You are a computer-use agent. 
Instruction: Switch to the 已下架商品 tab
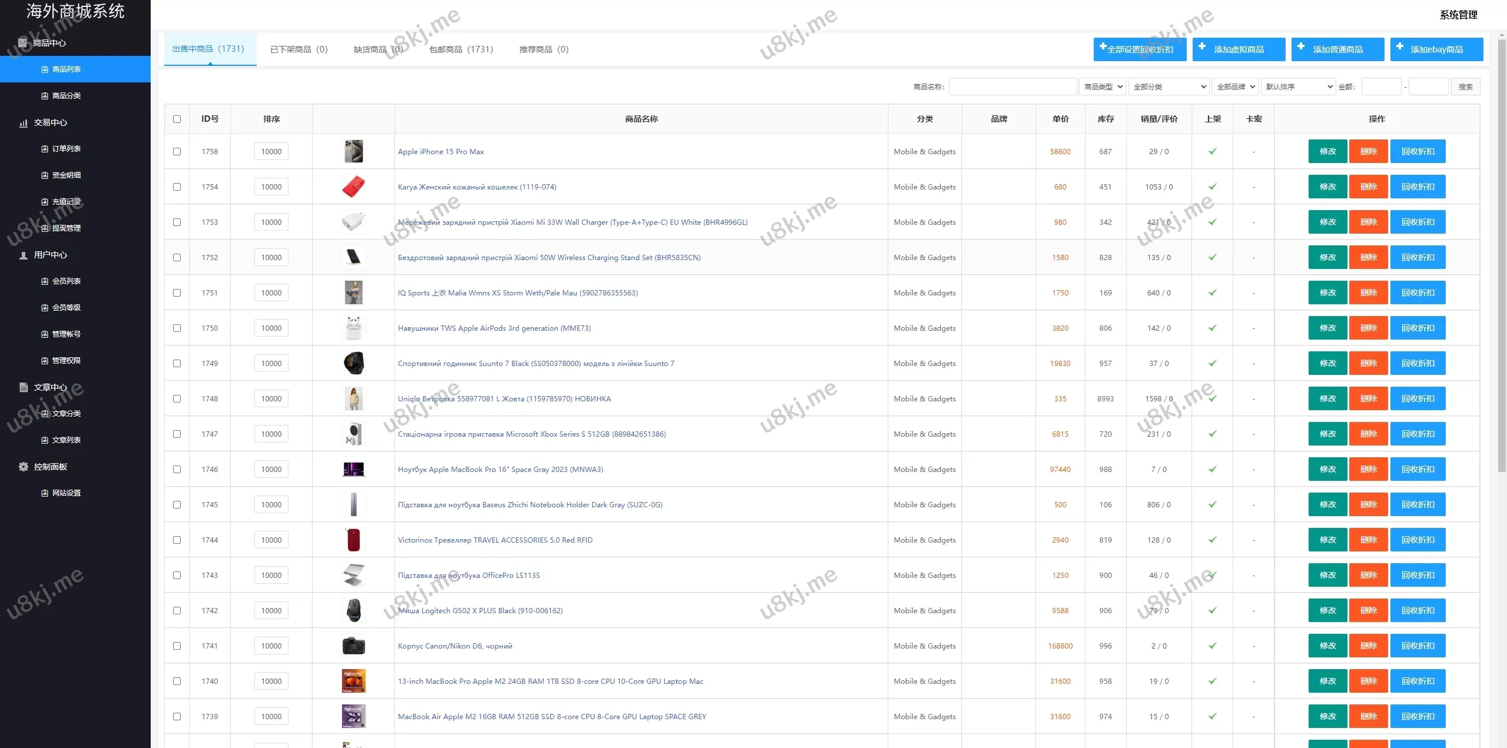click(298, 49)
